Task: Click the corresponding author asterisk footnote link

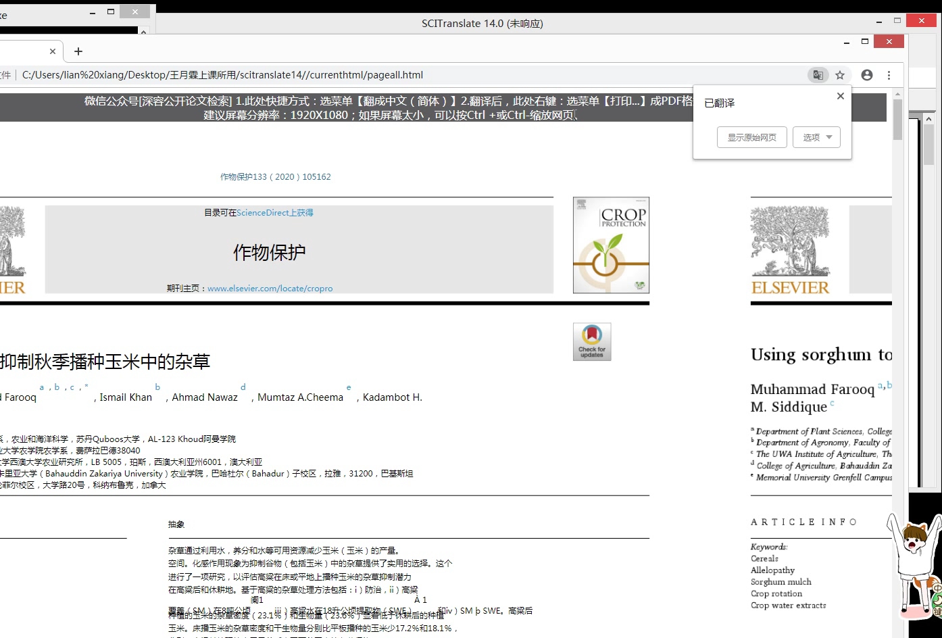Action: [x=86, y=387]
